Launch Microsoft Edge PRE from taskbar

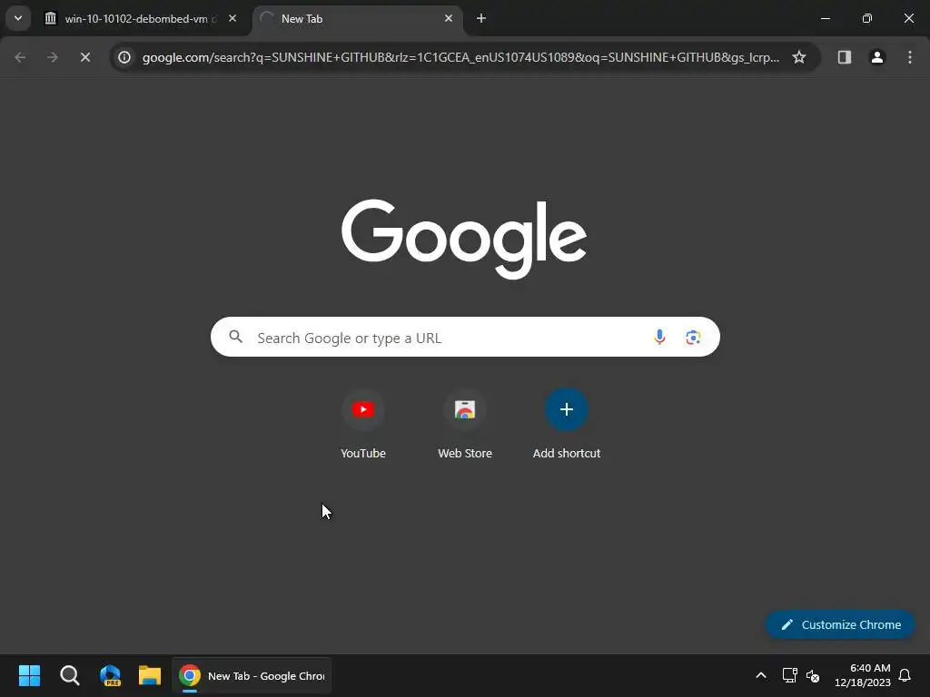point(110,675)
